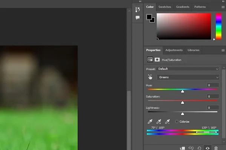Select the Subtract from Sample eyedropper
Image resolution: width=226 pixels, height=150 pixels.
tap(168, 121)
